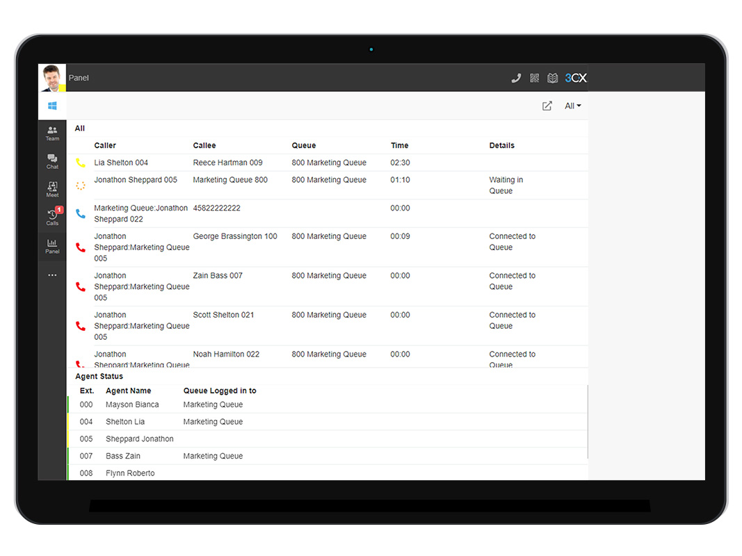The width and height of the screenshot is (742, 556).
Task: Select agent Mayson Bianca row
Action: (328, 404)
